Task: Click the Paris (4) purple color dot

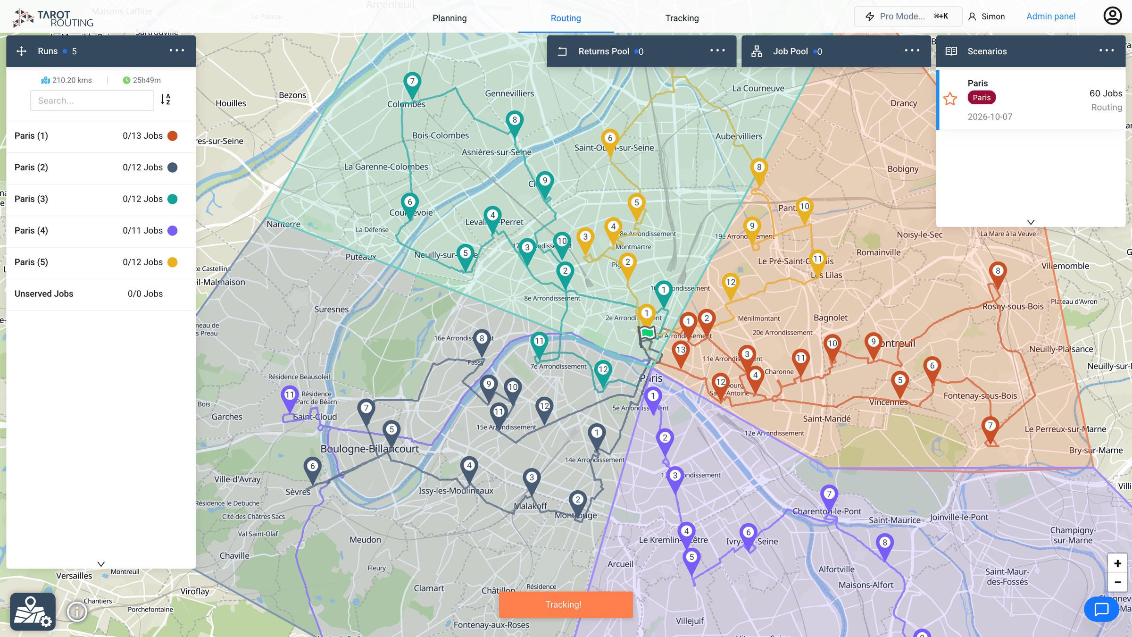Action: (173, 231)
